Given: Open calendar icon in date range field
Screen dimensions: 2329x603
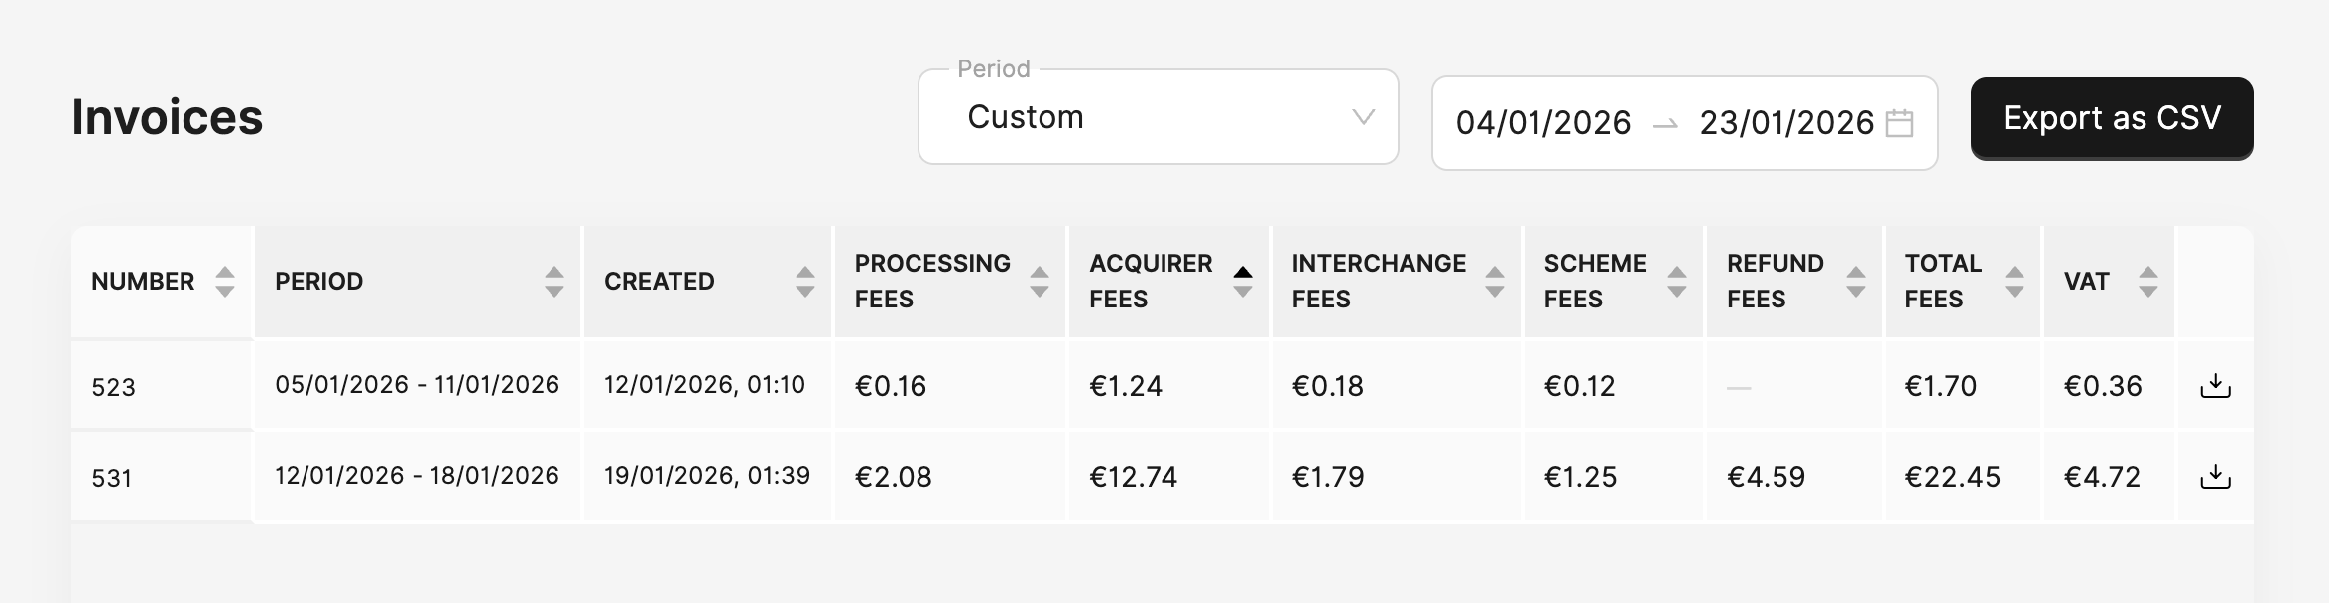Looking at the screenshot, I should click(1899, 123).
